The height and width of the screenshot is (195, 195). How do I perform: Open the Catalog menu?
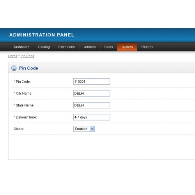44,47
